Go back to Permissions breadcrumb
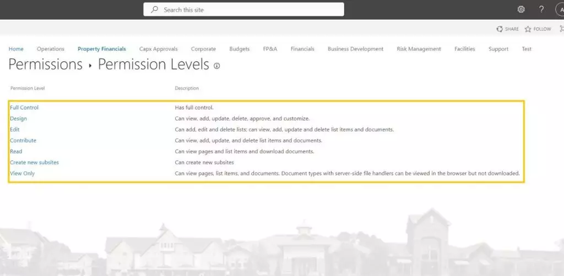Viewport: 564px width, 276px height. [46, 64]
